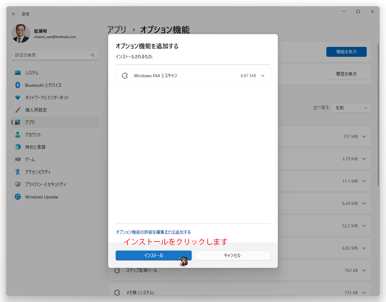The height and width of the screenshot is (302, 386).
Task: Click the vertical scrollbar of the Settings page
Action: point(378,115)
